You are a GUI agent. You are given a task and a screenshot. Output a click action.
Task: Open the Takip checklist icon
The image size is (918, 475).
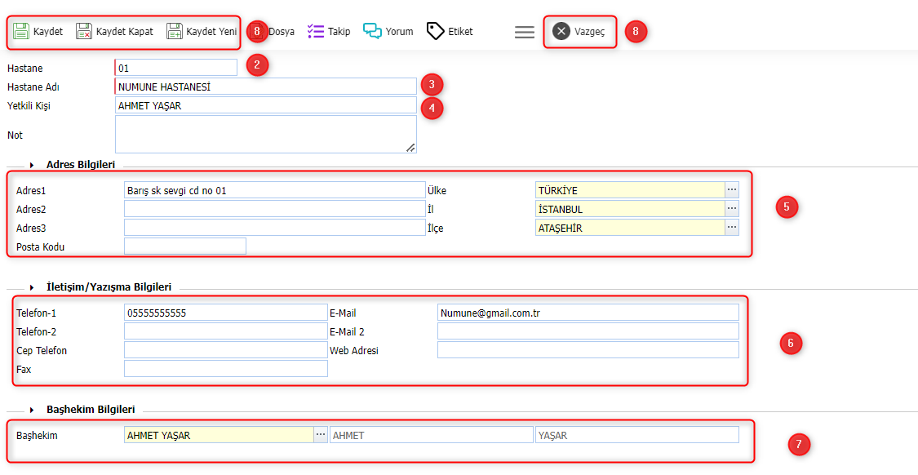click(x=316, y=32)
